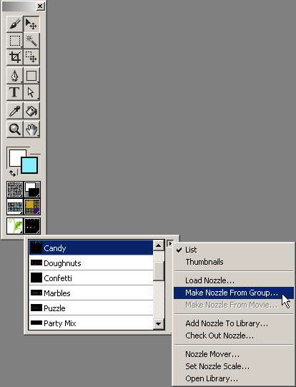Select the Magnifier tool

tap(15, 129)
